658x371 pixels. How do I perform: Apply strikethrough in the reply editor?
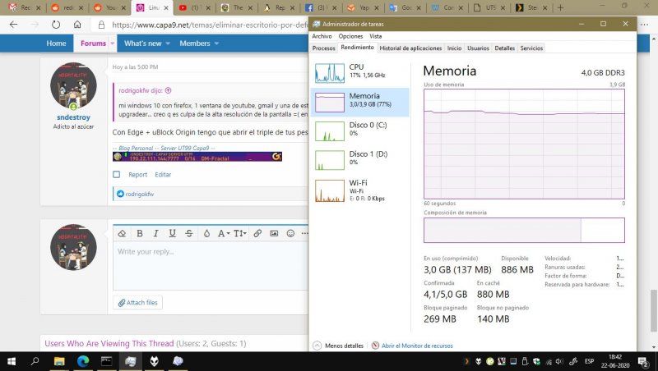point(189,234)
